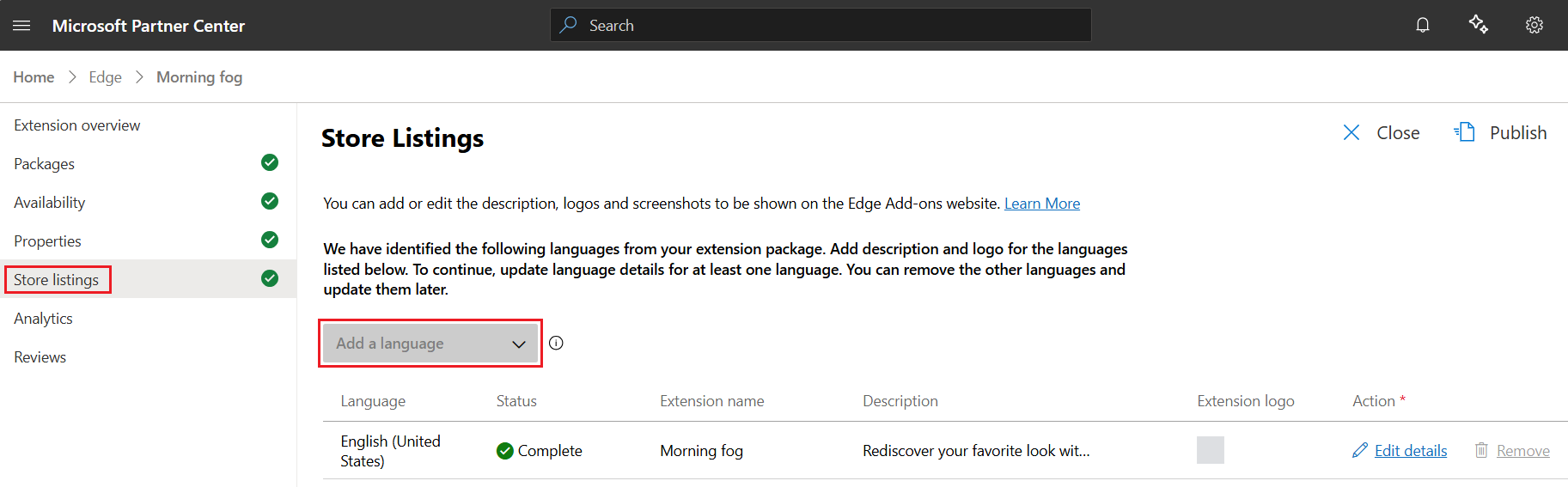Click the Edit details pencil icon
1568x487 pixels.
coord(1360,450)
